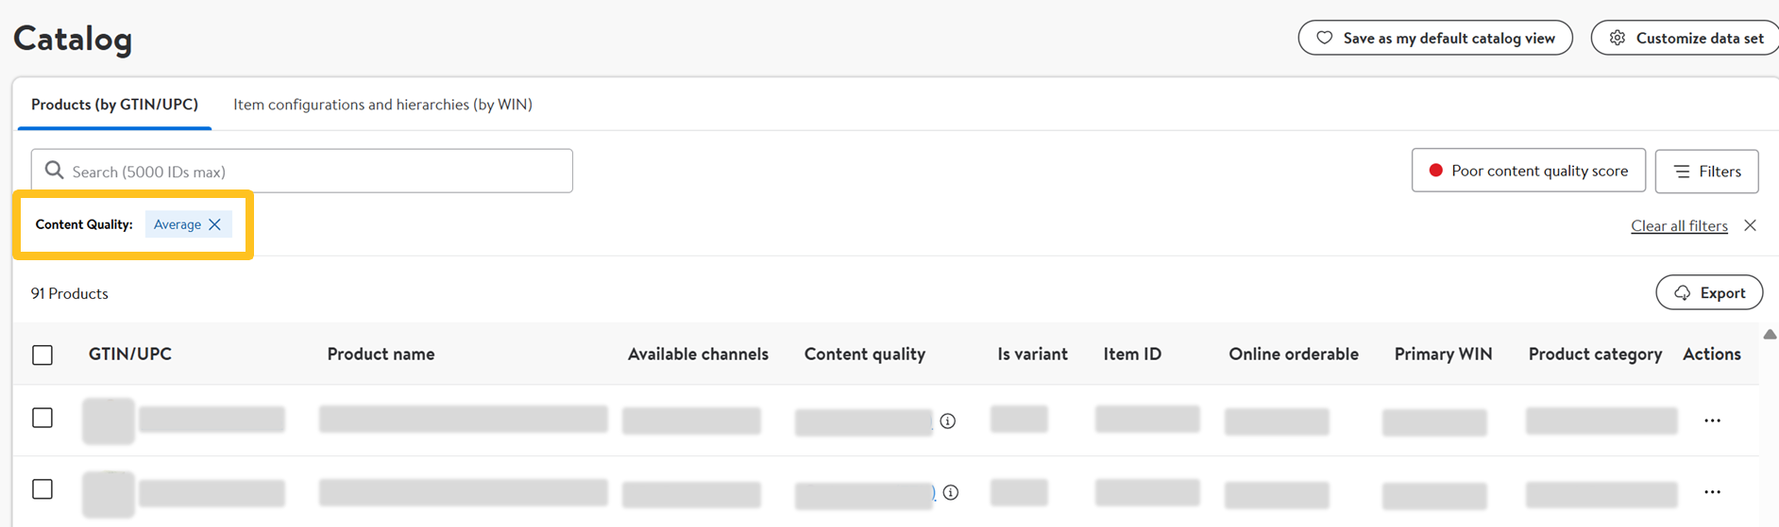Apply Poor content quality score filter
This screenshot has height=527, width=1779.
click(x=1528, y=171)
